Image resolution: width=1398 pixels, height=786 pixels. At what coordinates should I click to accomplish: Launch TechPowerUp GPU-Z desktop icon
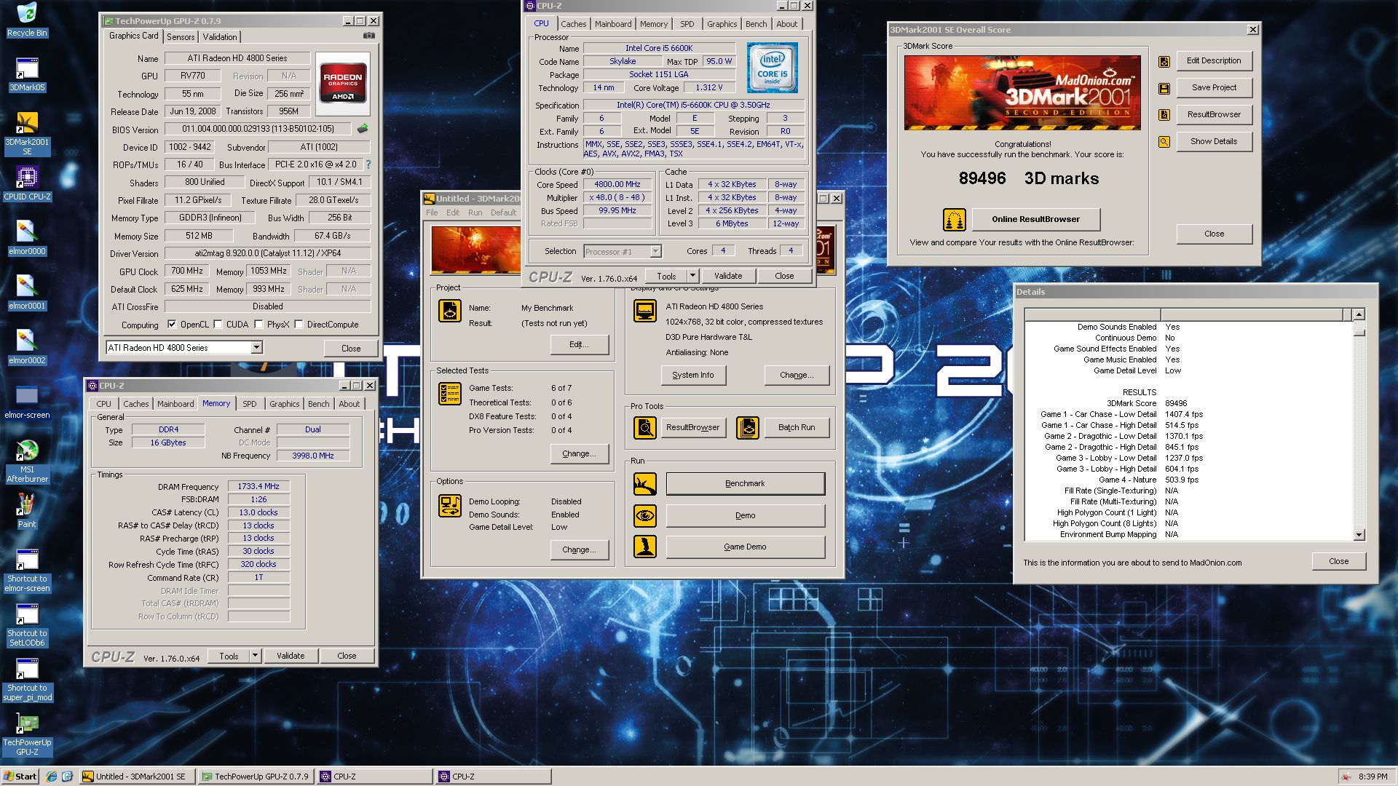tap(27, 734)
